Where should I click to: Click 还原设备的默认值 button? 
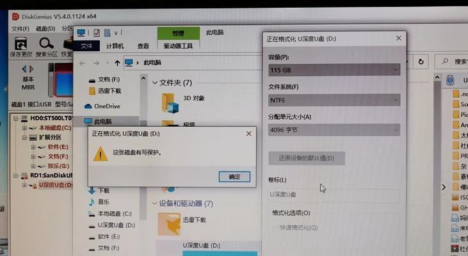(307, 158)
